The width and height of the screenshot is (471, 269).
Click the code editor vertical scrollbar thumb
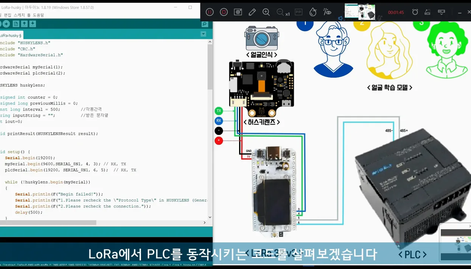pyautogui.click(x=210, y=67)
